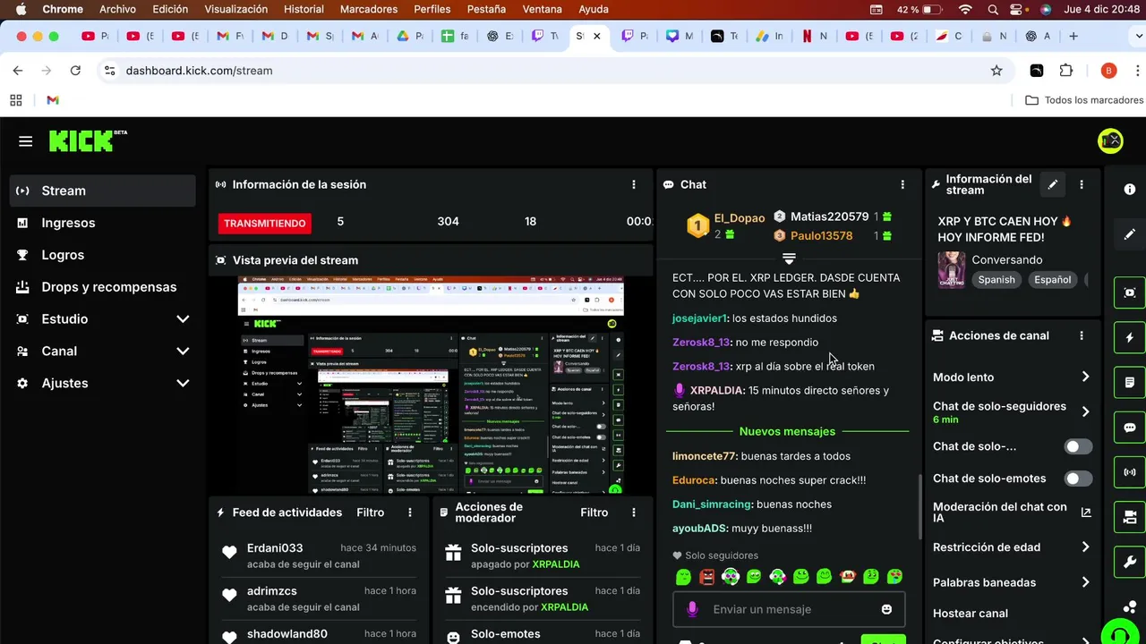Open the emoji picker in message box
Viewport: 1146px width, 644px height.
click(886, 609)
